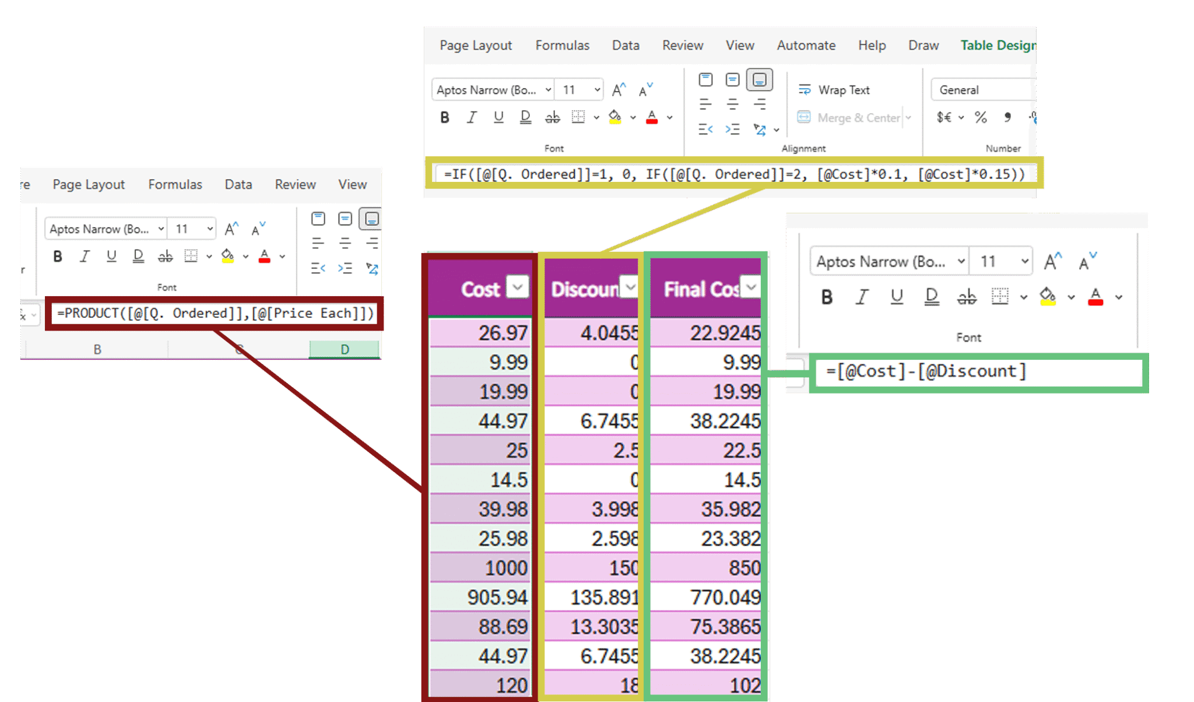1194x702 pixels.
Task: Select the decrease indent icon
Action: pyautogui.click(x=705, y=129)
